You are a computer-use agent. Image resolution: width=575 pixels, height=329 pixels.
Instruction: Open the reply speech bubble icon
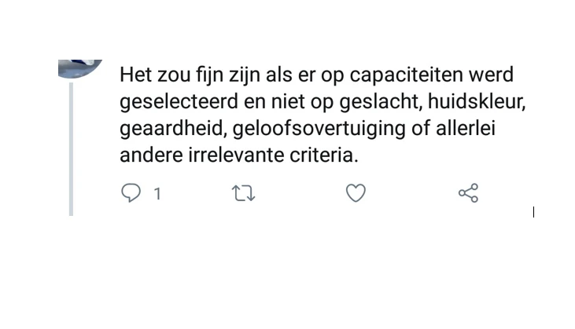pos(131,193)
